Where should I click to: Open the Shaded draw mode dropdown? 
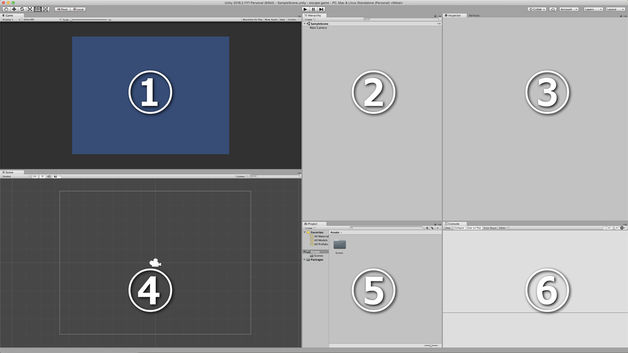coord(16,176)
